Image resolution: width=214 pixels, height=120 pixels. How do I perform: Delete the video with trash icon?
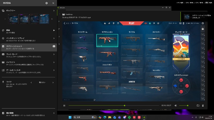(203, 106)
